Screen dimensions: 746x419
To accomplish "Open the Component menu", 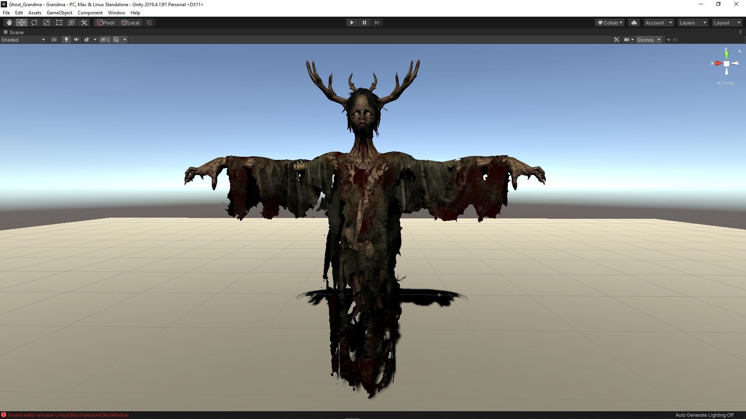I will [x=90, y=13].
